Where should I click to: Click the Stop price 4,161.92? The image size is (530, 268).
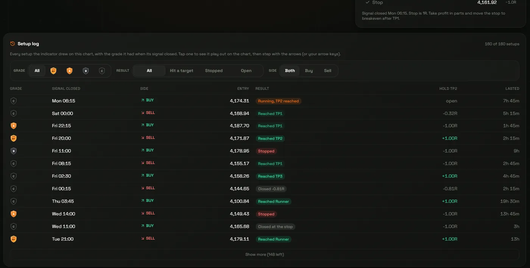[x=487, y=2]
